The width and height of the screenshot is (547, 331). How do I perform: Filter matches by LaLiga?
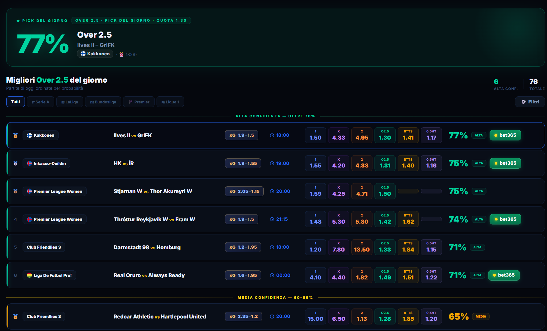coord(70,102)
